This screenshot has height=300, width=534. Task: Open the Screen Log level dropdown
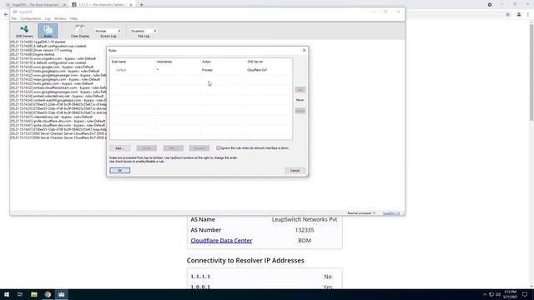tap(108, 31)
